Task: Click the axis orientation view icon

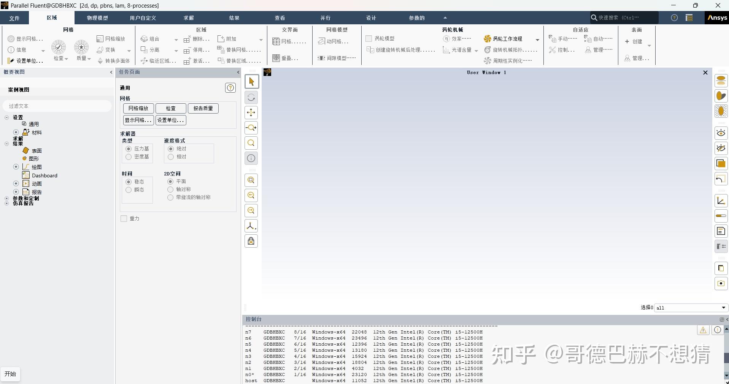Action: point(251,226)
